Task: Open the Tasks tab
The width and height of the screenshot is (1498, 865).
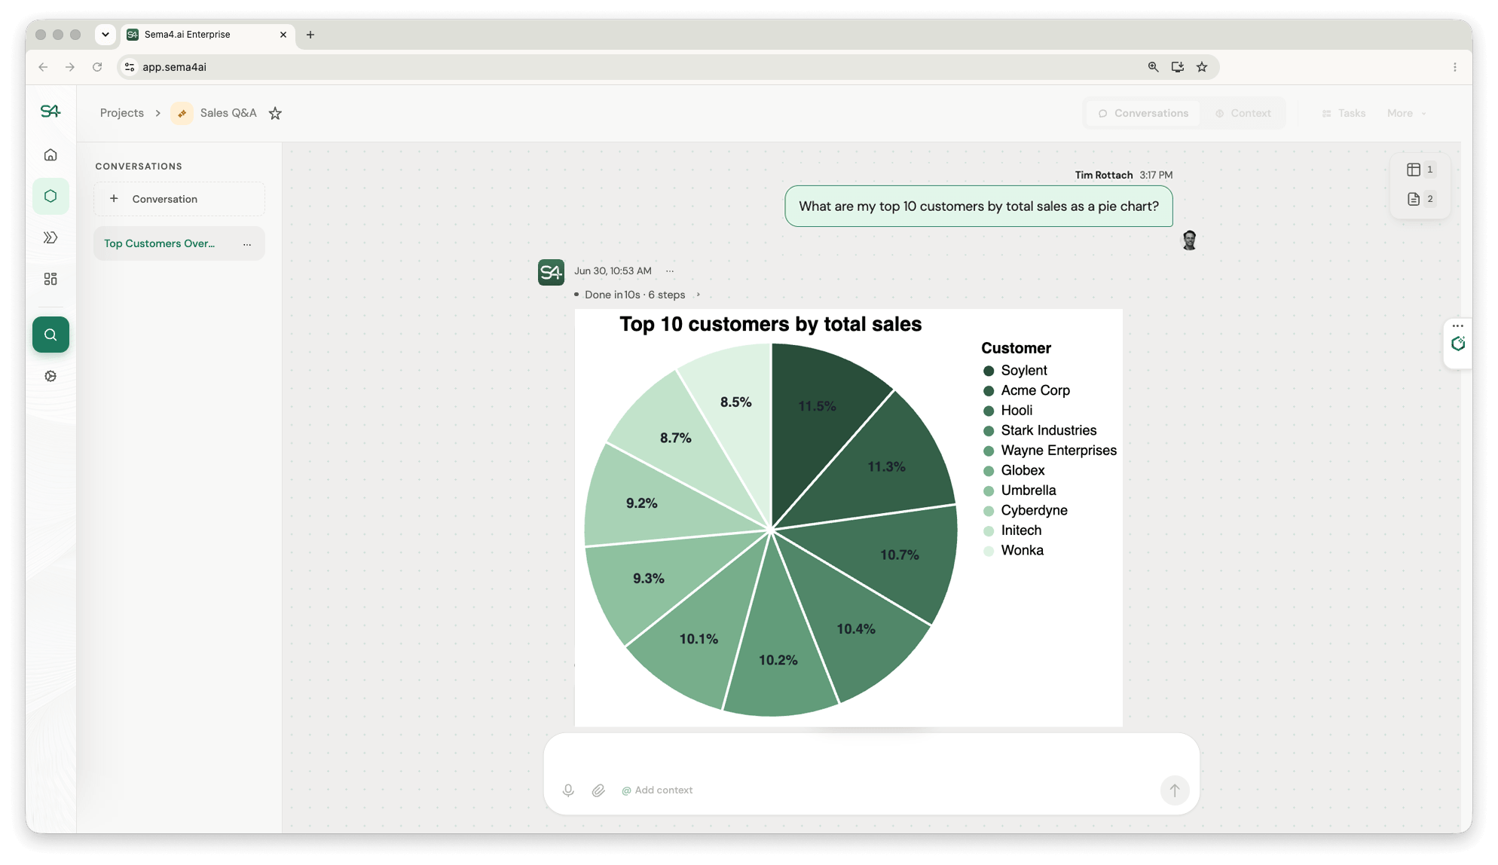Action: tap(1344, 113)
